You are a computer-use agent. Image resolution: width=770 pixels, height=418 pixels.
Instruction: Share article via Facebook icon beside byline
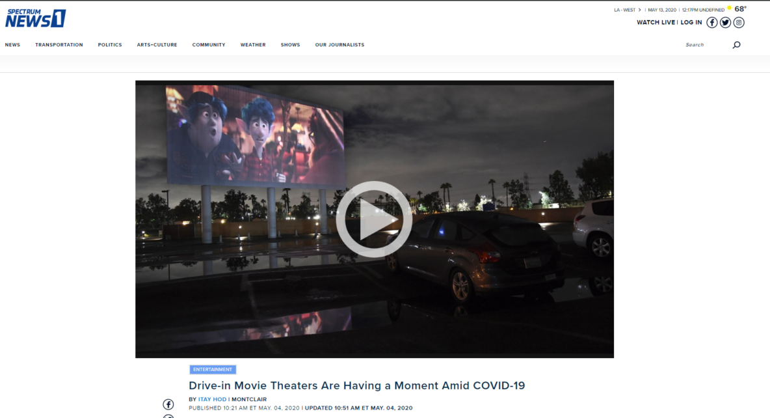[x=168, y=404]
